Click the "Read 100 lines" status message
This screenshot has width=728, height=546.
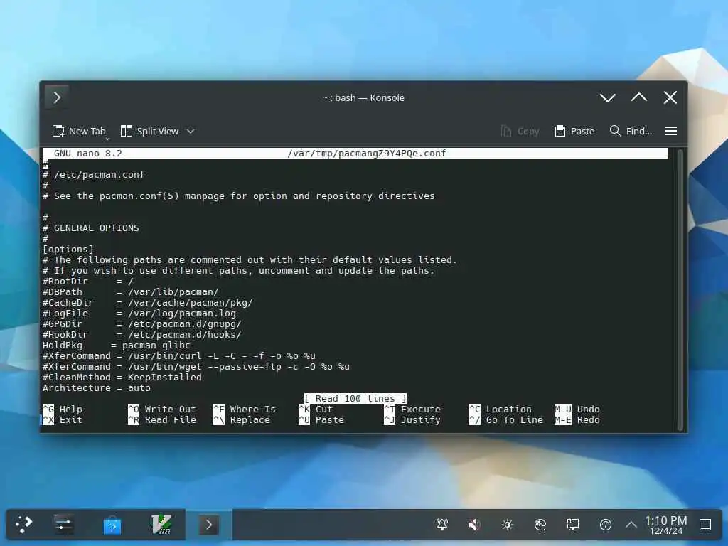pos(355,398)
